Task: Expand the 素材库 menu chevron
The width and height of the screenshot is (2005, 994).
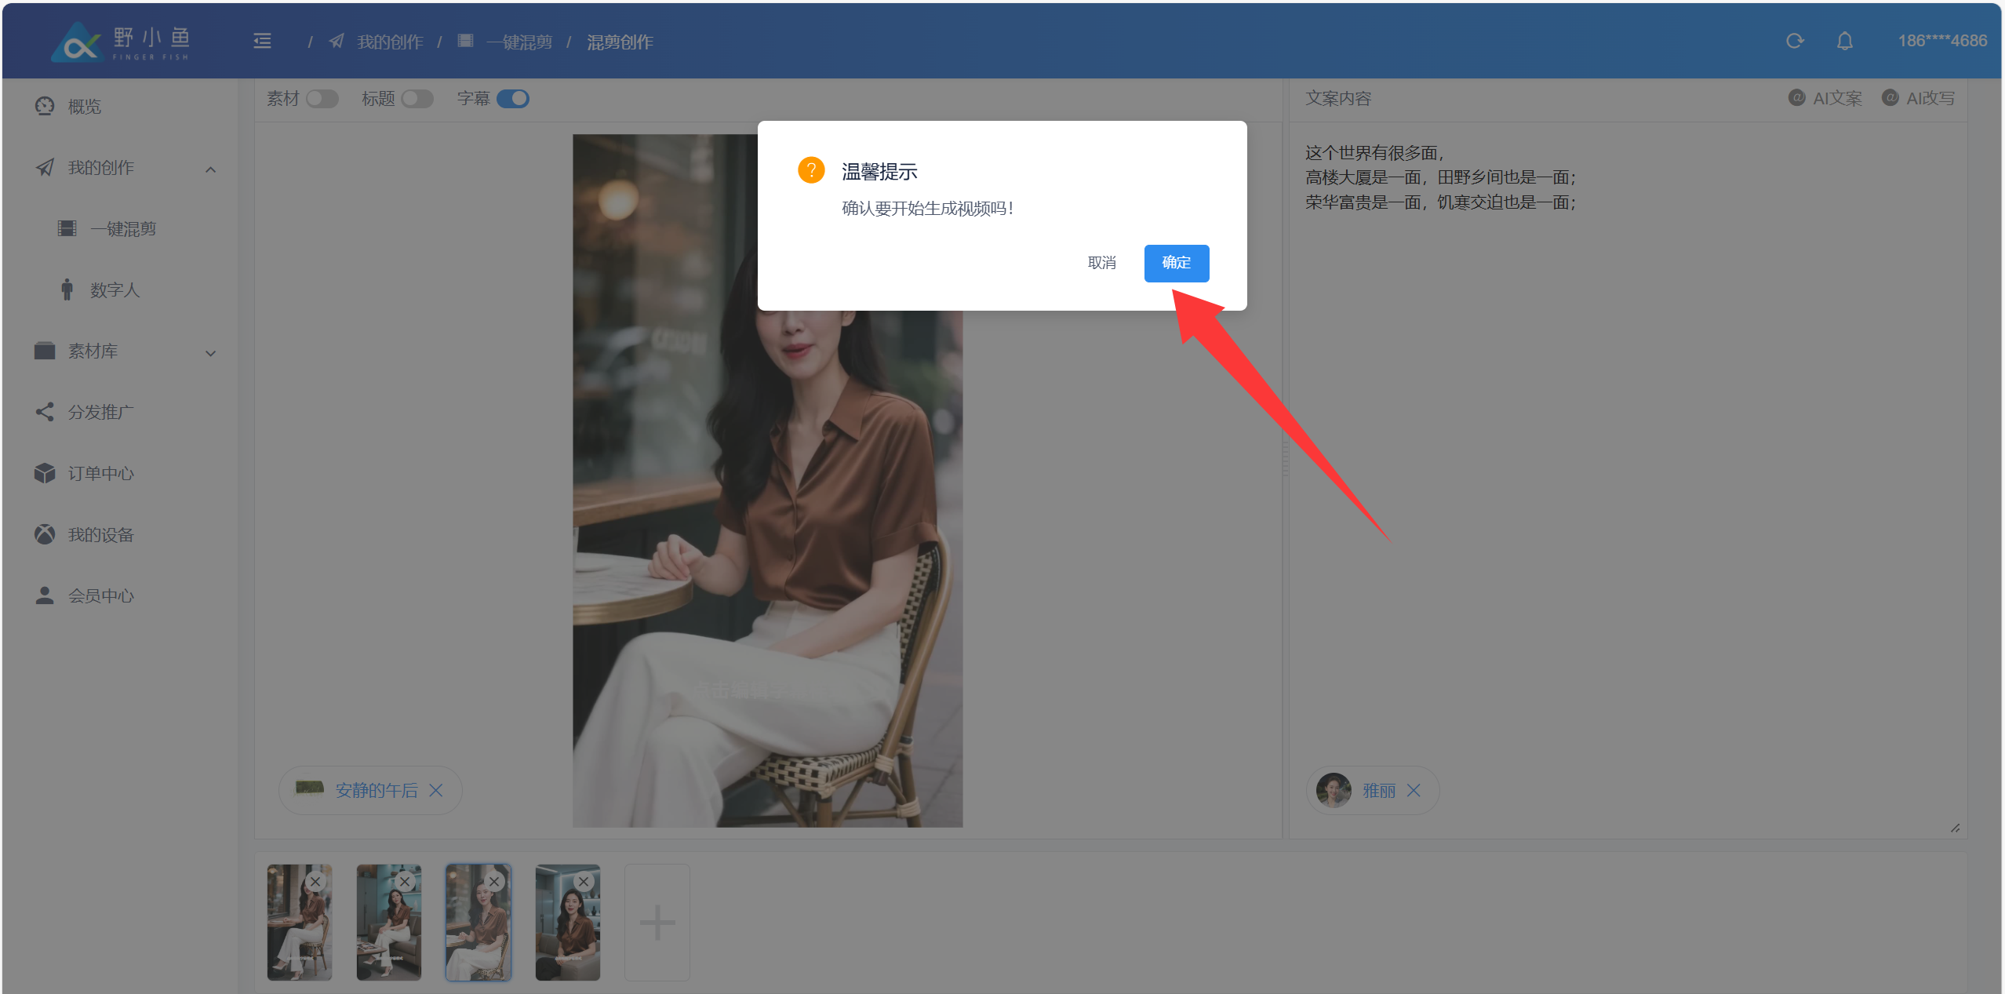Action: click(210, 353)
